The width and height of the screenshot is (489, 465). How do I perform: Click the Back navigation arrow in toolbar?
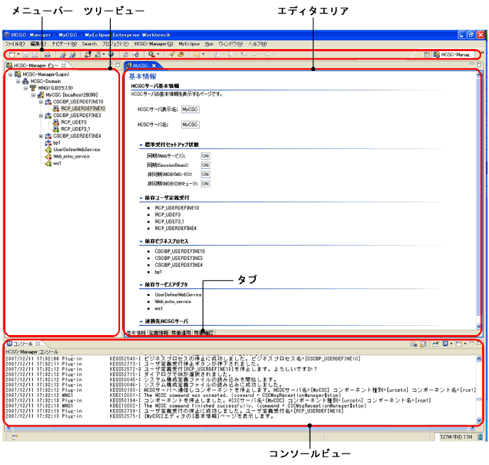tap(254, 55)
